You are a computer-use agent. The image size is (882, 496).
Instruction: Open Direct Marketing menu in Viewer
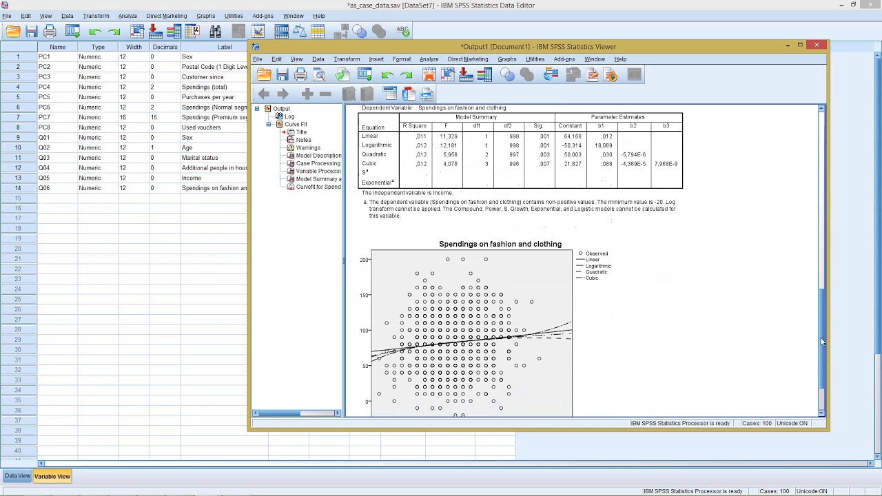[x=468, y=59]
